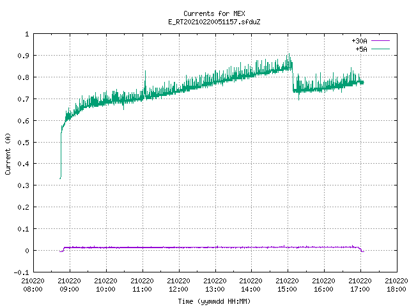This screenshot has width=409, height=307.
Task: Click the x-axis label 210220 08:00
Action: [x=33, y=285]
